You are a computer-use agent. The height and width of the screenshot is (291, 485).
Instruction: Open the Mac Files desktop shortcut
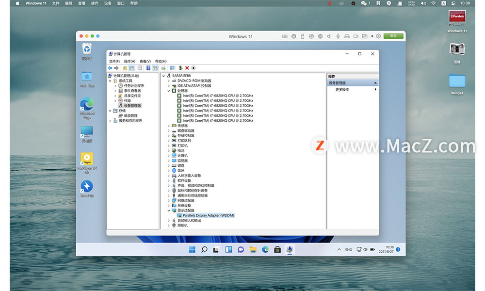pos(87,79)
